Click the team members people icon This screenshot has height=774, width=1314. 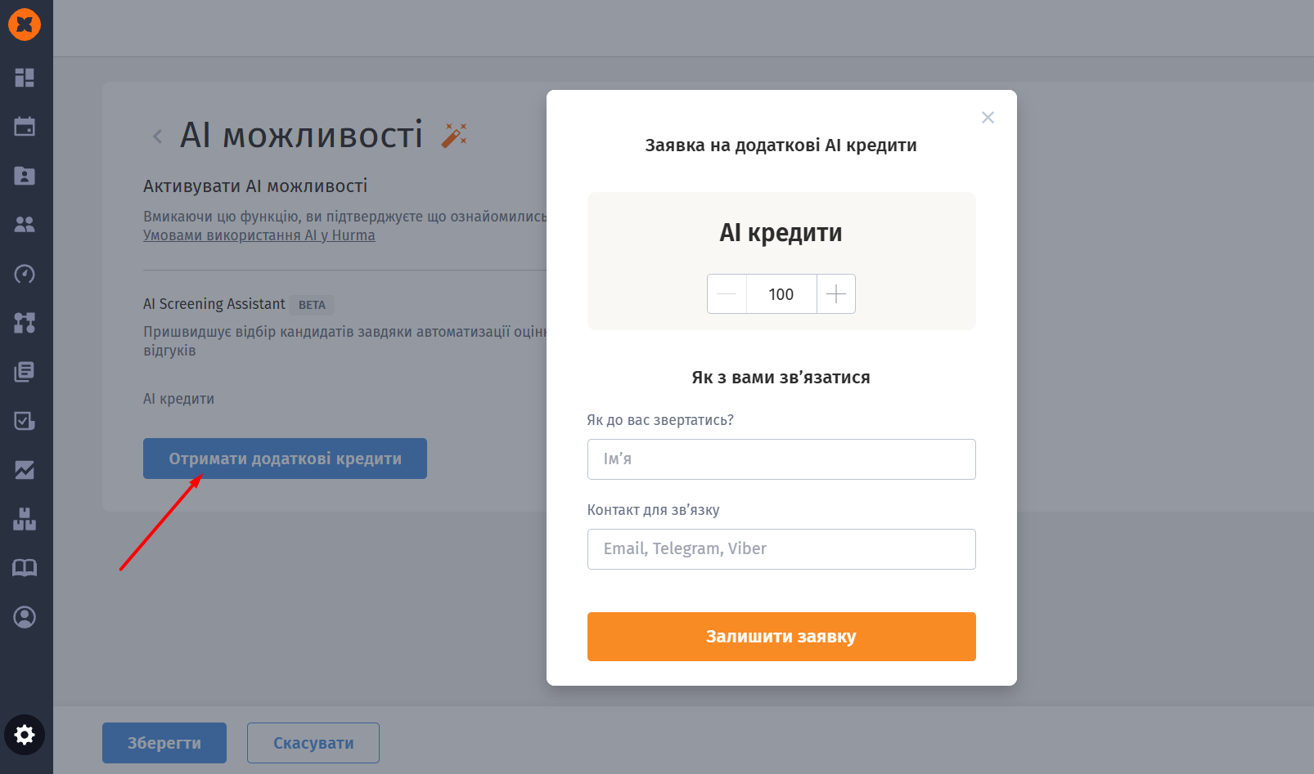[25, 225]
